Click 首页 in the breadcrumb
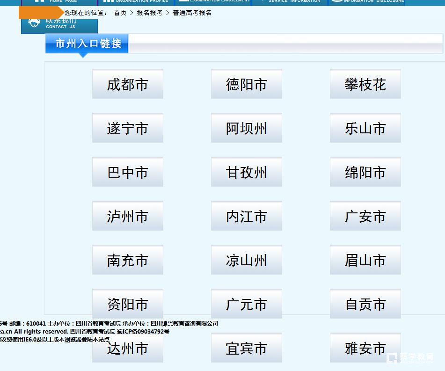This screenshot has width=445, height=371. 120,13
